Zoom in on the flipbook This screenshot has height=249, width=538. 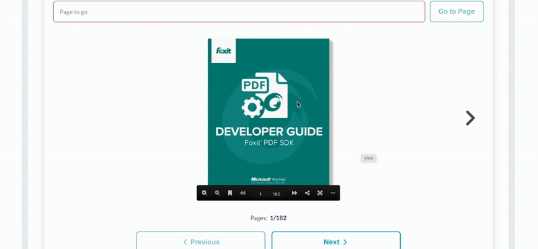click(x=204, y=193)
